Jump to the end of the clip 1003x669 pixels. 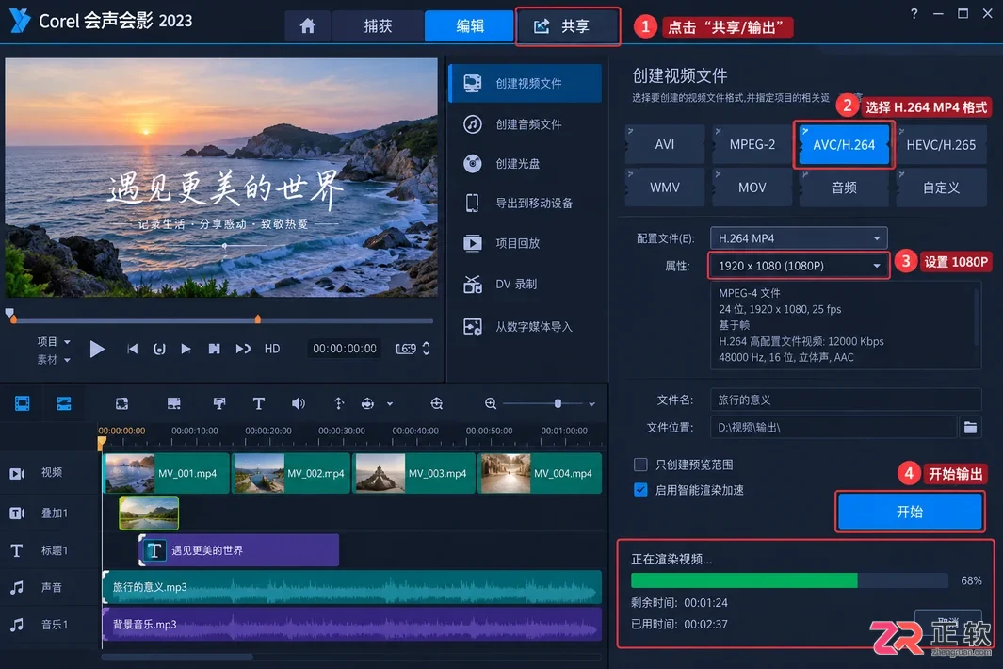[215, 349]
